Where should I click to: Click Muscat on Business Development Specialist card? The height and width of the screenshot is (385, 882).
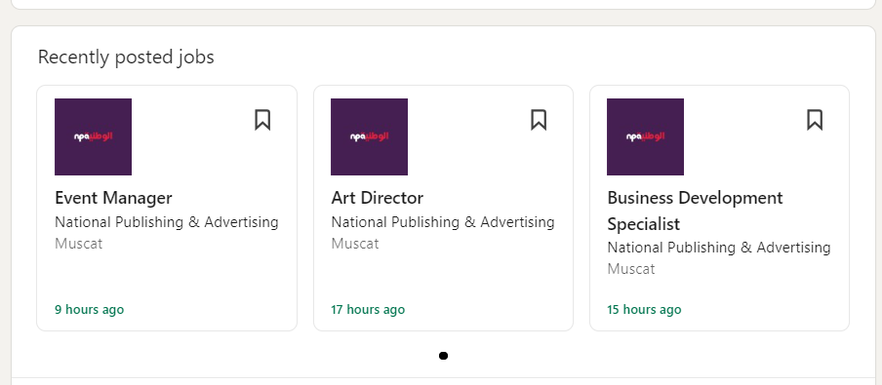[x=631, y=269]
